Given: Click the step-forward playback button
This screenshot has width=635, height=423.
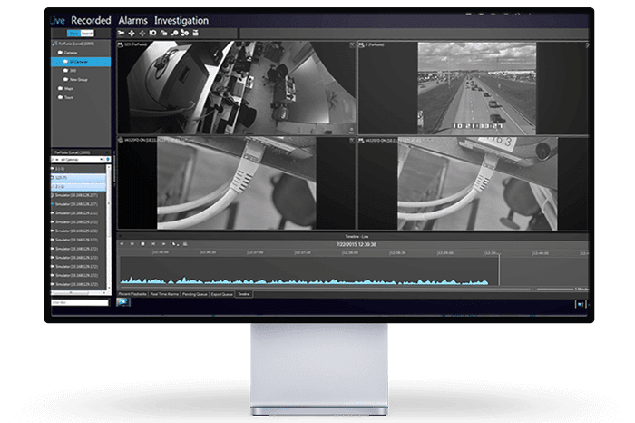Looking at the screenshot, I should 153,244.
